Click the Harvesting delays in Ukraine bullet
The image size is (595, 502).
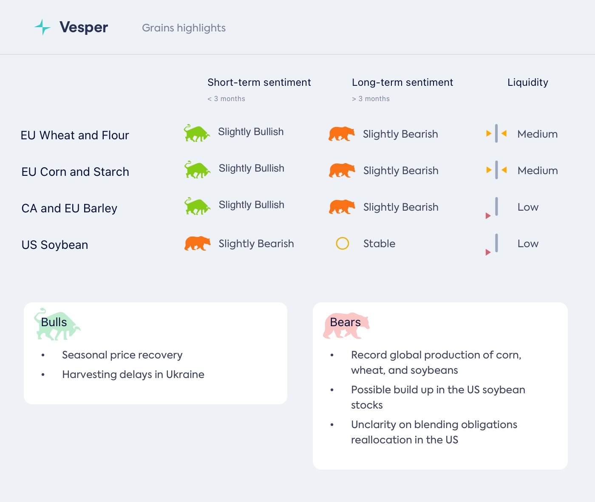tap(133, 375)
